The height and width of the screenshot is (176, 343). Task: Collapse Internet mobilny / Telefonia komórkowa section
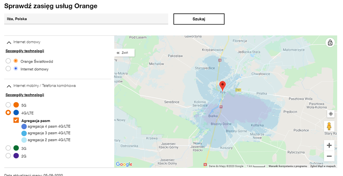click(9, 86)
